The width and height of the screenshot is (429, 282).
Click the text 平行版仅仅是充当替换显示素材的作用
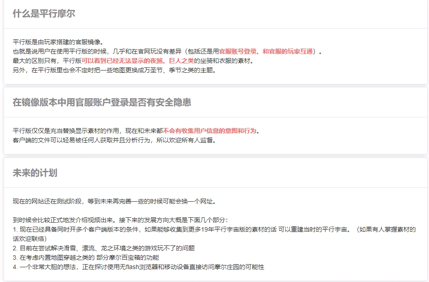pyautogui.click(x=66, y=131)
